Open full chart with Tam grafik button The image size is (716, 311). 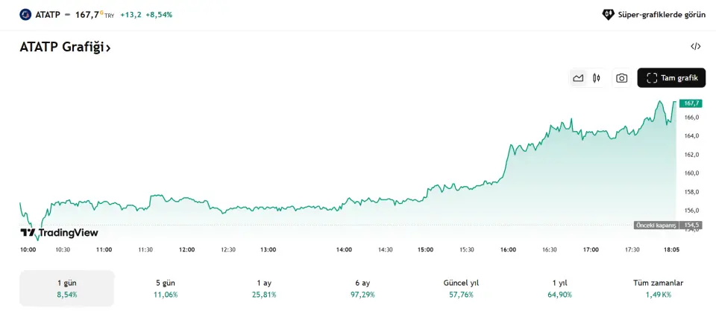click(x=671, y=78)
